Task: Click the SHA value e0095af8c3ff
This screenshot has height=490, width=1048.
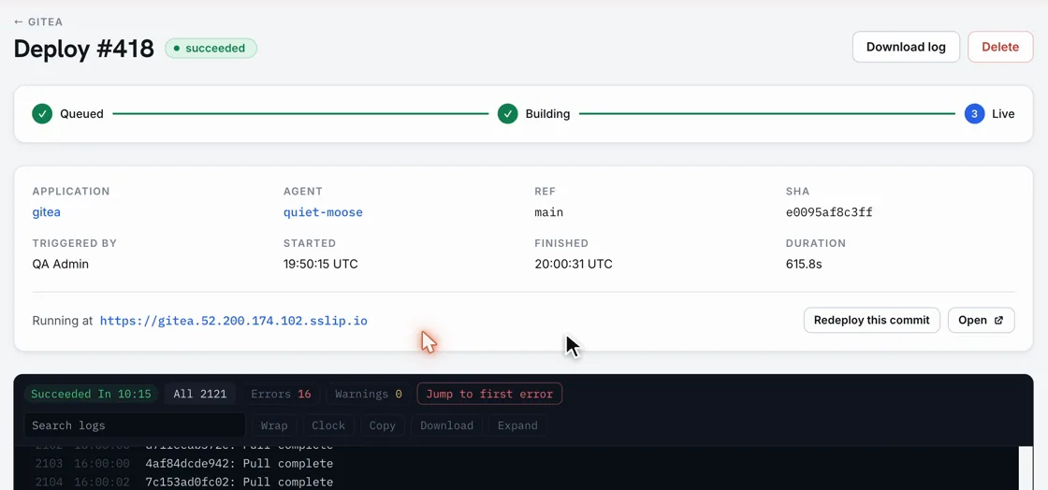Action: [x=829, y=212]
